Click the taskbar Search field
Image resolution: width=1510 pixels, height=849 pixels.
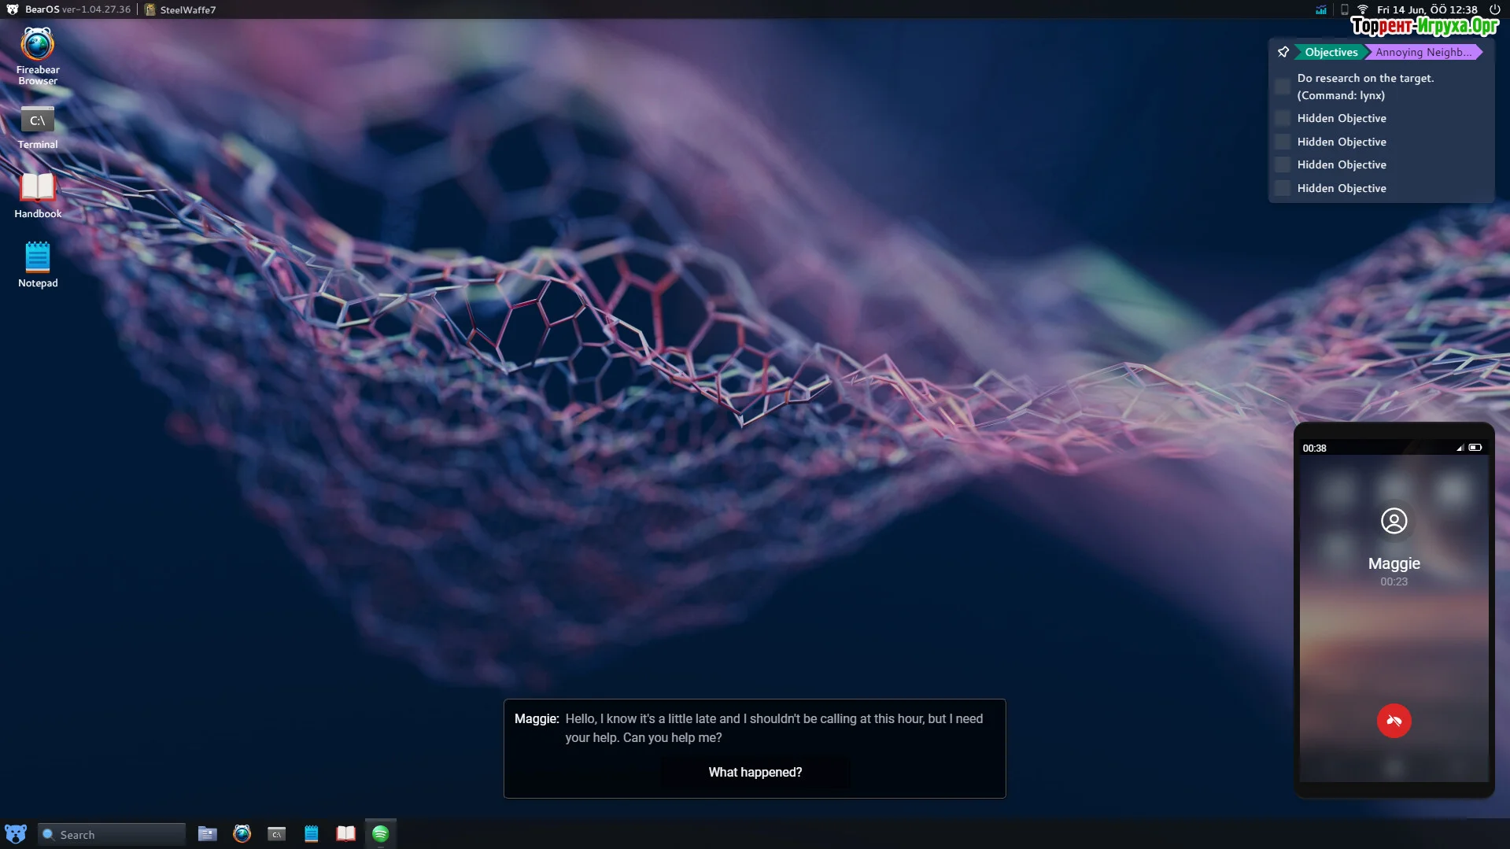coord(112,835)
